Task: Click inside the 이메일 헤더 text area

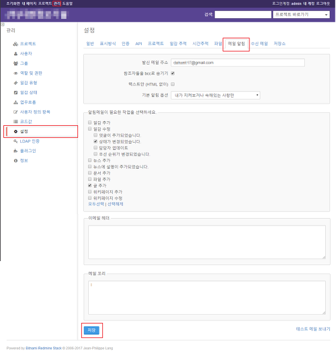Action: 207,242
